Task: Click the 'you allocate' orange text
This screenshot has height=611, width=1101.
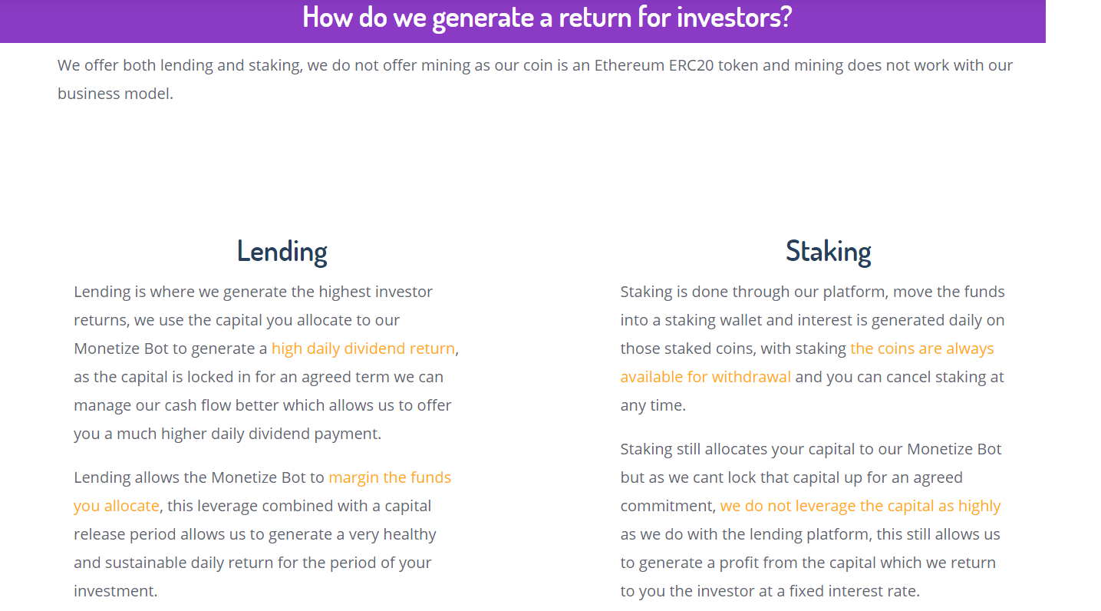Action: pyautogui.click(x=117, y=506)
